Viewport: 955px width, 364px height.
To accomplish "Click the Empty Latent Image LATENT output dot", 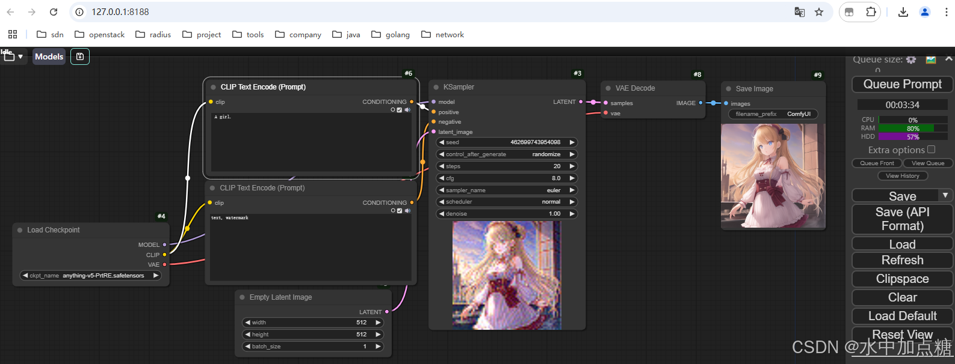I will [x=387, y=312].
